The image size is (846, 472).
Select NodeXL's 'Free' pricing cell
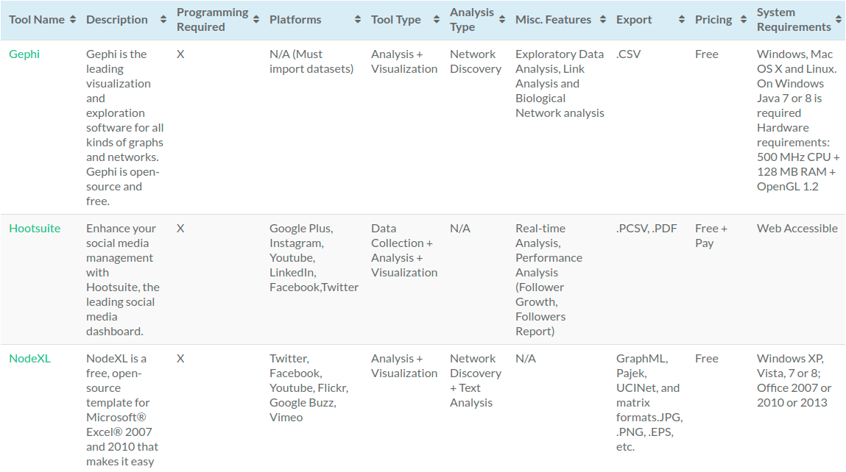[707, 358]
